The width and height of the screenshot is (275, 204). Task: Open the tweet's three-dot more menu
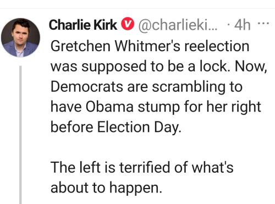(263, 24)
